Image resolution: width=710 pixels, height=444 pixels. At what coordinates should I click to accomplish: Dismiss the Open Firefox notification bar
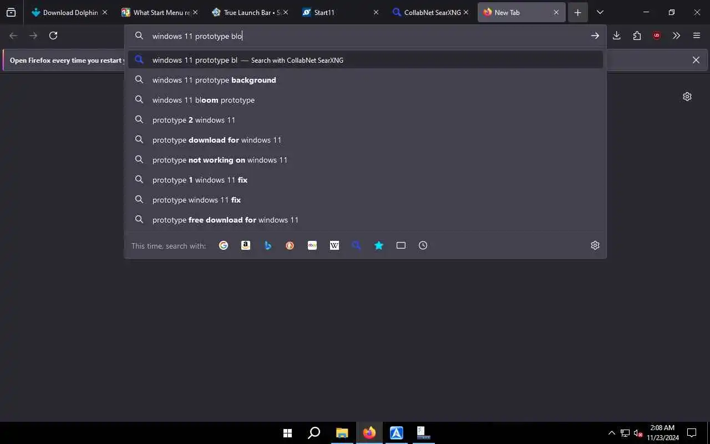696,60
